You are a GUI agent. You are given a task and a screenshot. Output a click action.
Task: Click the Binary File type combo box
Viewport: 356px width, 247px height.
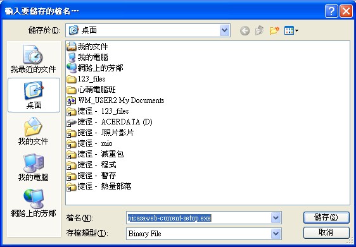tap(204, 233)
